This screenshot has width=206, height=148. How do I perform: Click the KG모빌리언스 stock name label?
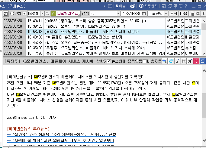tap(68, 14)
